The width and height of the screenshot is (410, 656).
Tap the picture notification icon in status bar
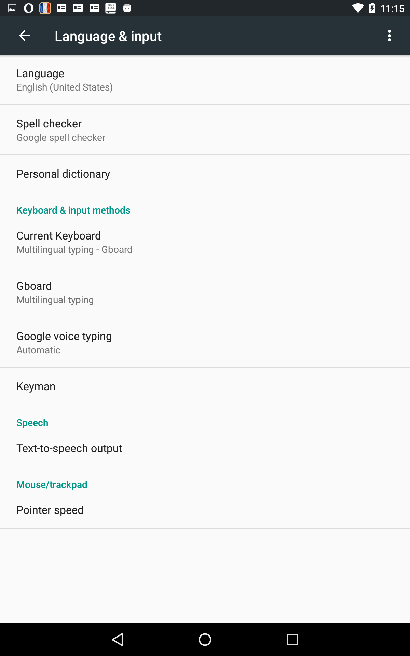(12, 8)
